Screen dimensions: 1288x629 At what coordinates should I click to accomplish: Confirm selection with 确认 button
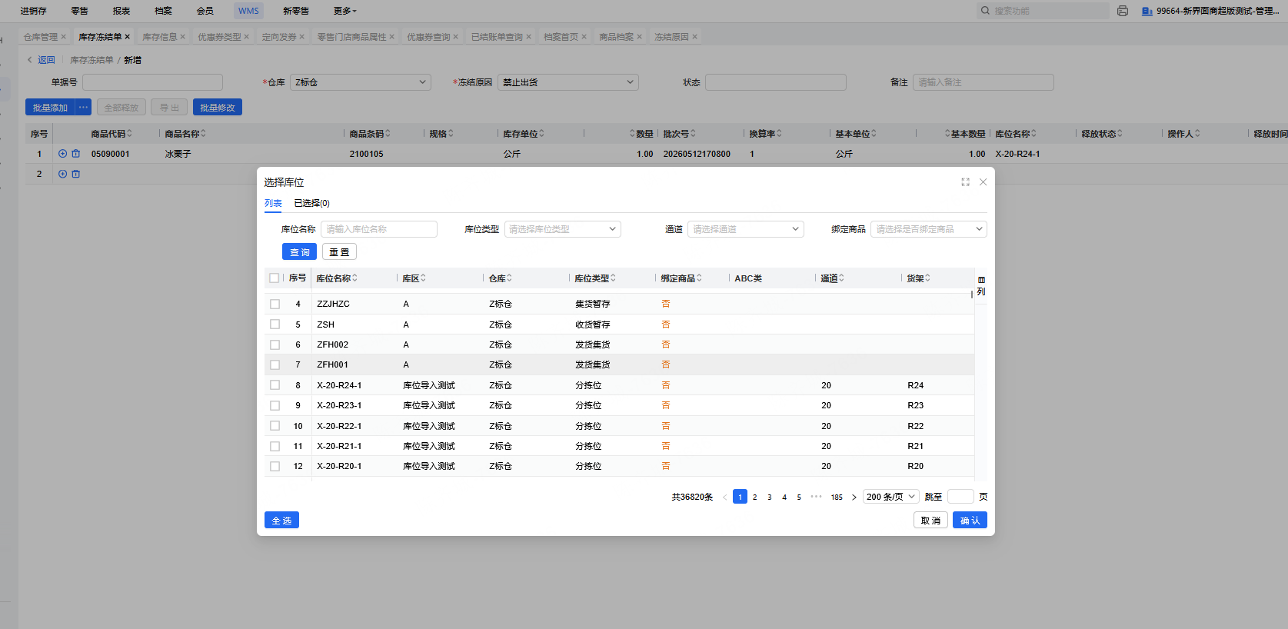tap(970, 521)
